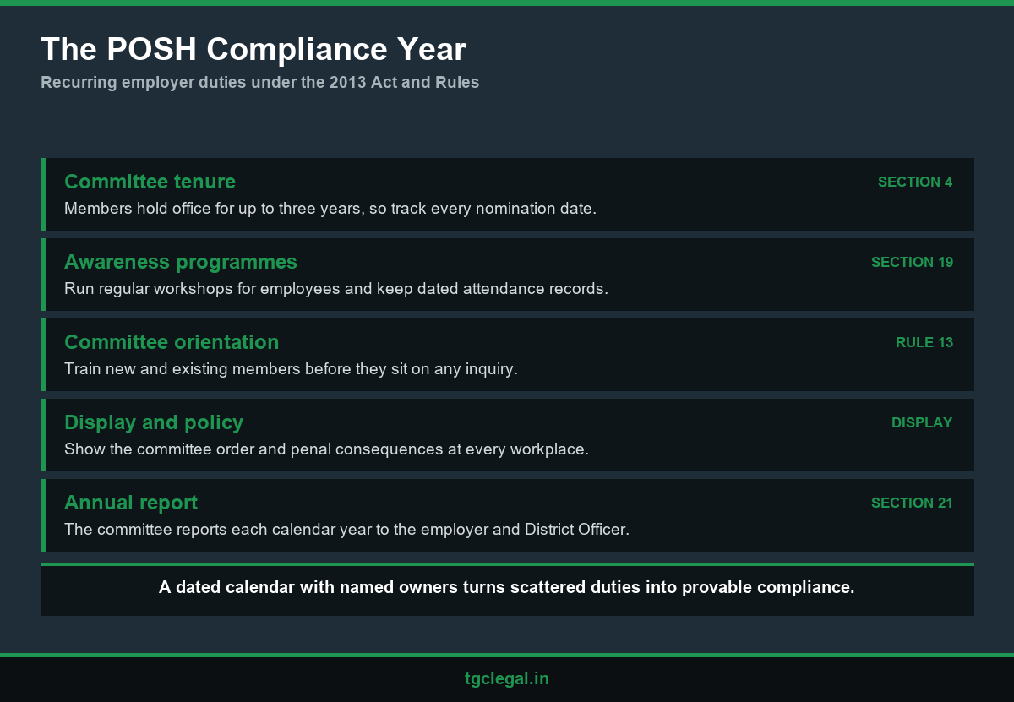Viewport: 1014px width, 702px height.
Task: Select the "Committee orientation" heading
Action: [x=172, y=342]
